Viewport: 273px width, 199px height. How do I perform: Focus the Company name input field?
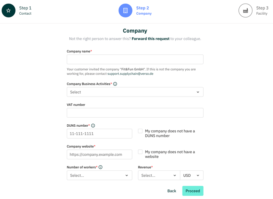(x=135, y=59)
